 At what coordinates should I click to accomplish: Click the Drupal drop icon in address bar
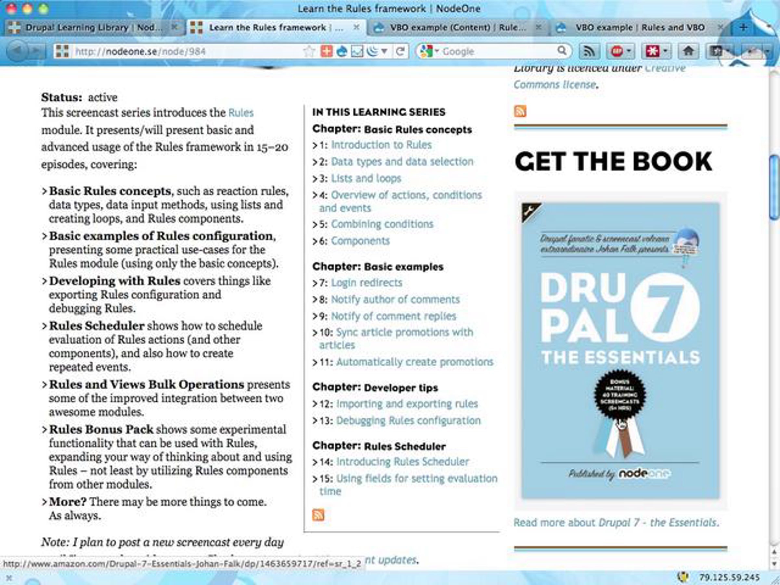coord(342,51)
